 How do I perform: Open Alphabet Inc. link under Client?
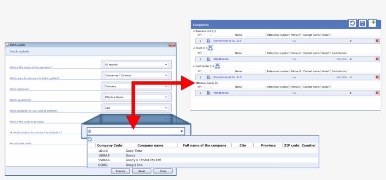coord(221,59)
